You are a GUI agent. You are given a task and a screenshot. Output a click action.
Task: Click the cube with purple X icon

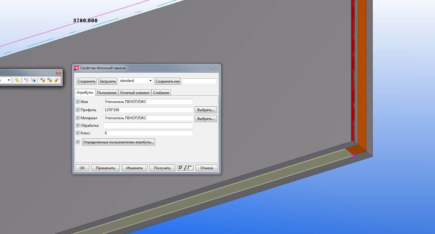(56, 80)
